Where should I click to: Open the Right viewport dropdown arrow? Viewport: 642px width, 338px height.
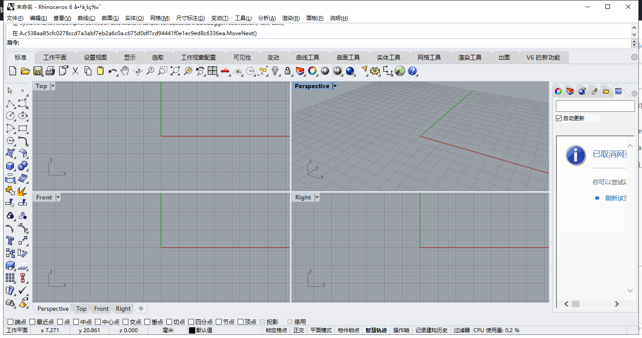pos(317,197)
